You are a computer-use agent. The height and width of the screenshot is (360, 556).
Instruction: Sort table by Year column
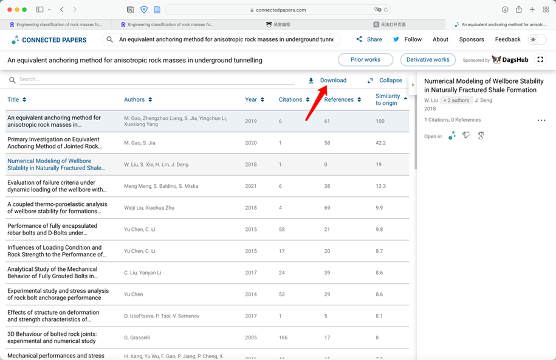coord(254,99)
